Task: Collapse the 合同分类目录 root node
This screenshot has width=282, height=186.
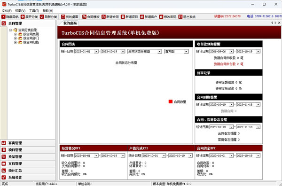Action: point(10,30)
